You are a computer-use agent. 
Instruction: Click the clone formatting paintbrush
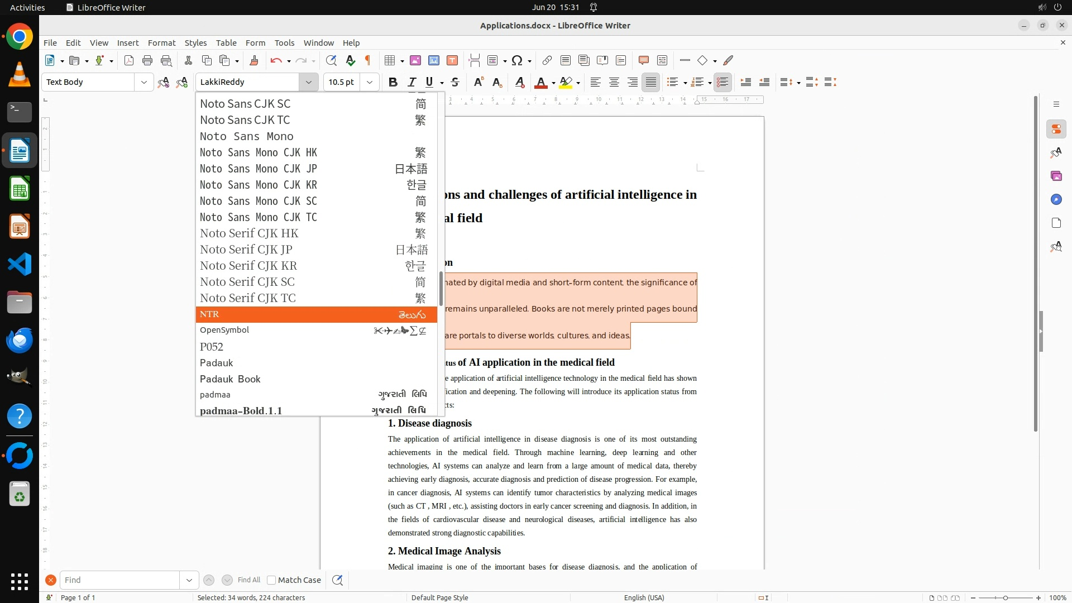254,60
